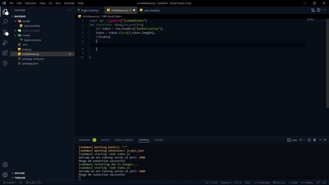Viewport: 329px width, 185px height.
Task: Switch to user.model.js editor tab
Action: 152,10
